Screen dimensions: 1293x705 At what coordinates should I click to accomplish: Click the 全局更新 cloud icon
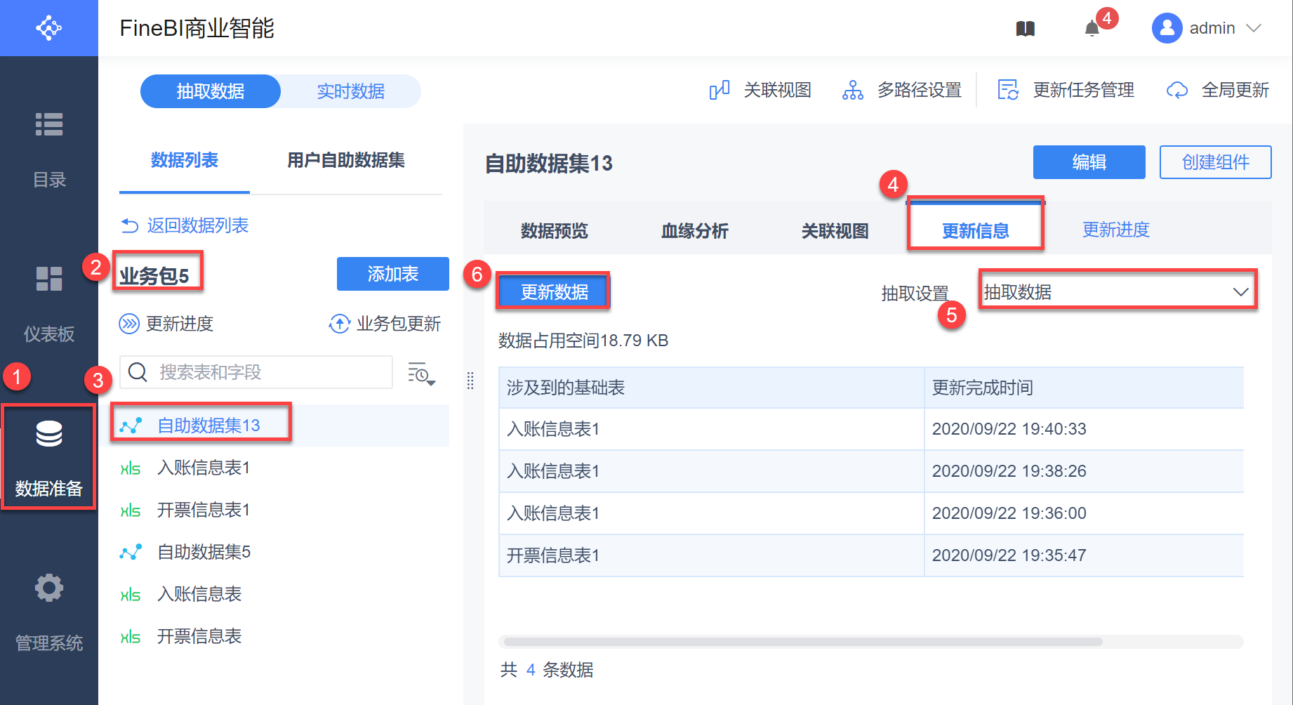(1177, 91)
